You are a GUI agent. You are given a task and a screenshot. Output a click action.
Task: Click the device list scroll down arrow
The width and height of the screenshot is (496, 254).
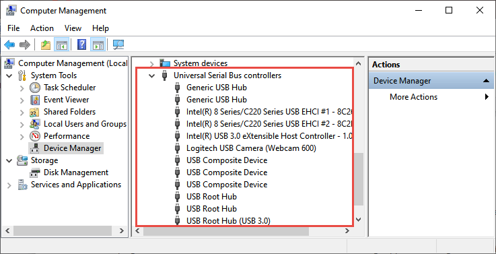coord(359,220)
